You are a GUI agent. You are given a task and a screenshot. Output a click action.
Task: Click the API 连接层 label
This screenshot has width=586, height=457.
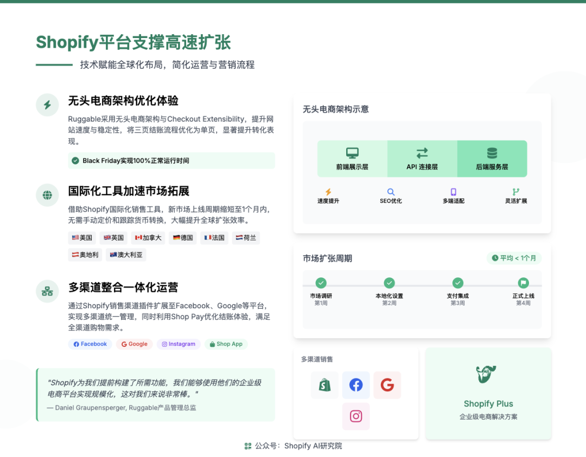[x=422, y=167]
